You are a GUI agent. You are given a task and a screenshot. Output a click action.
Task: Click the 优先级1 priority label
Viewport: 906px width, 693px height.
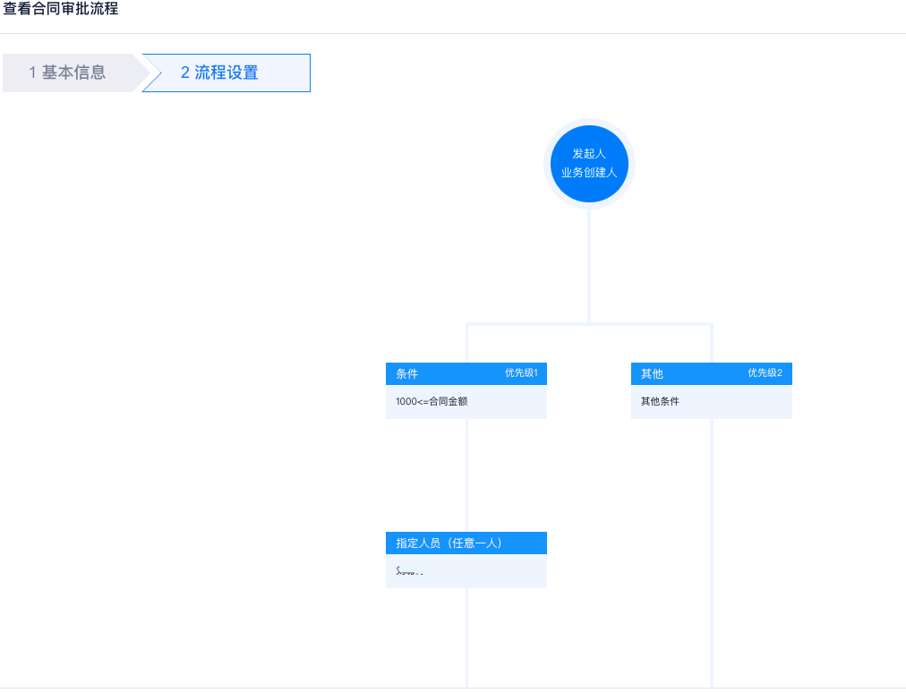pos(521,372)
